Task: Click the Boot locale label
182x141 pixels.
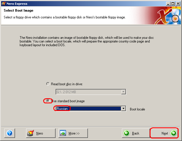Action: (137, 109)
